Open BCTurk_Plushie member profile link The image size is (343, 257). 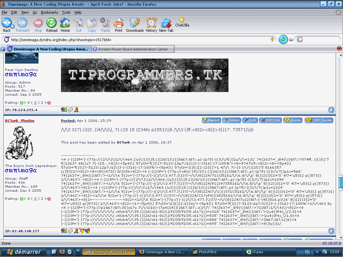click(20, 120)
